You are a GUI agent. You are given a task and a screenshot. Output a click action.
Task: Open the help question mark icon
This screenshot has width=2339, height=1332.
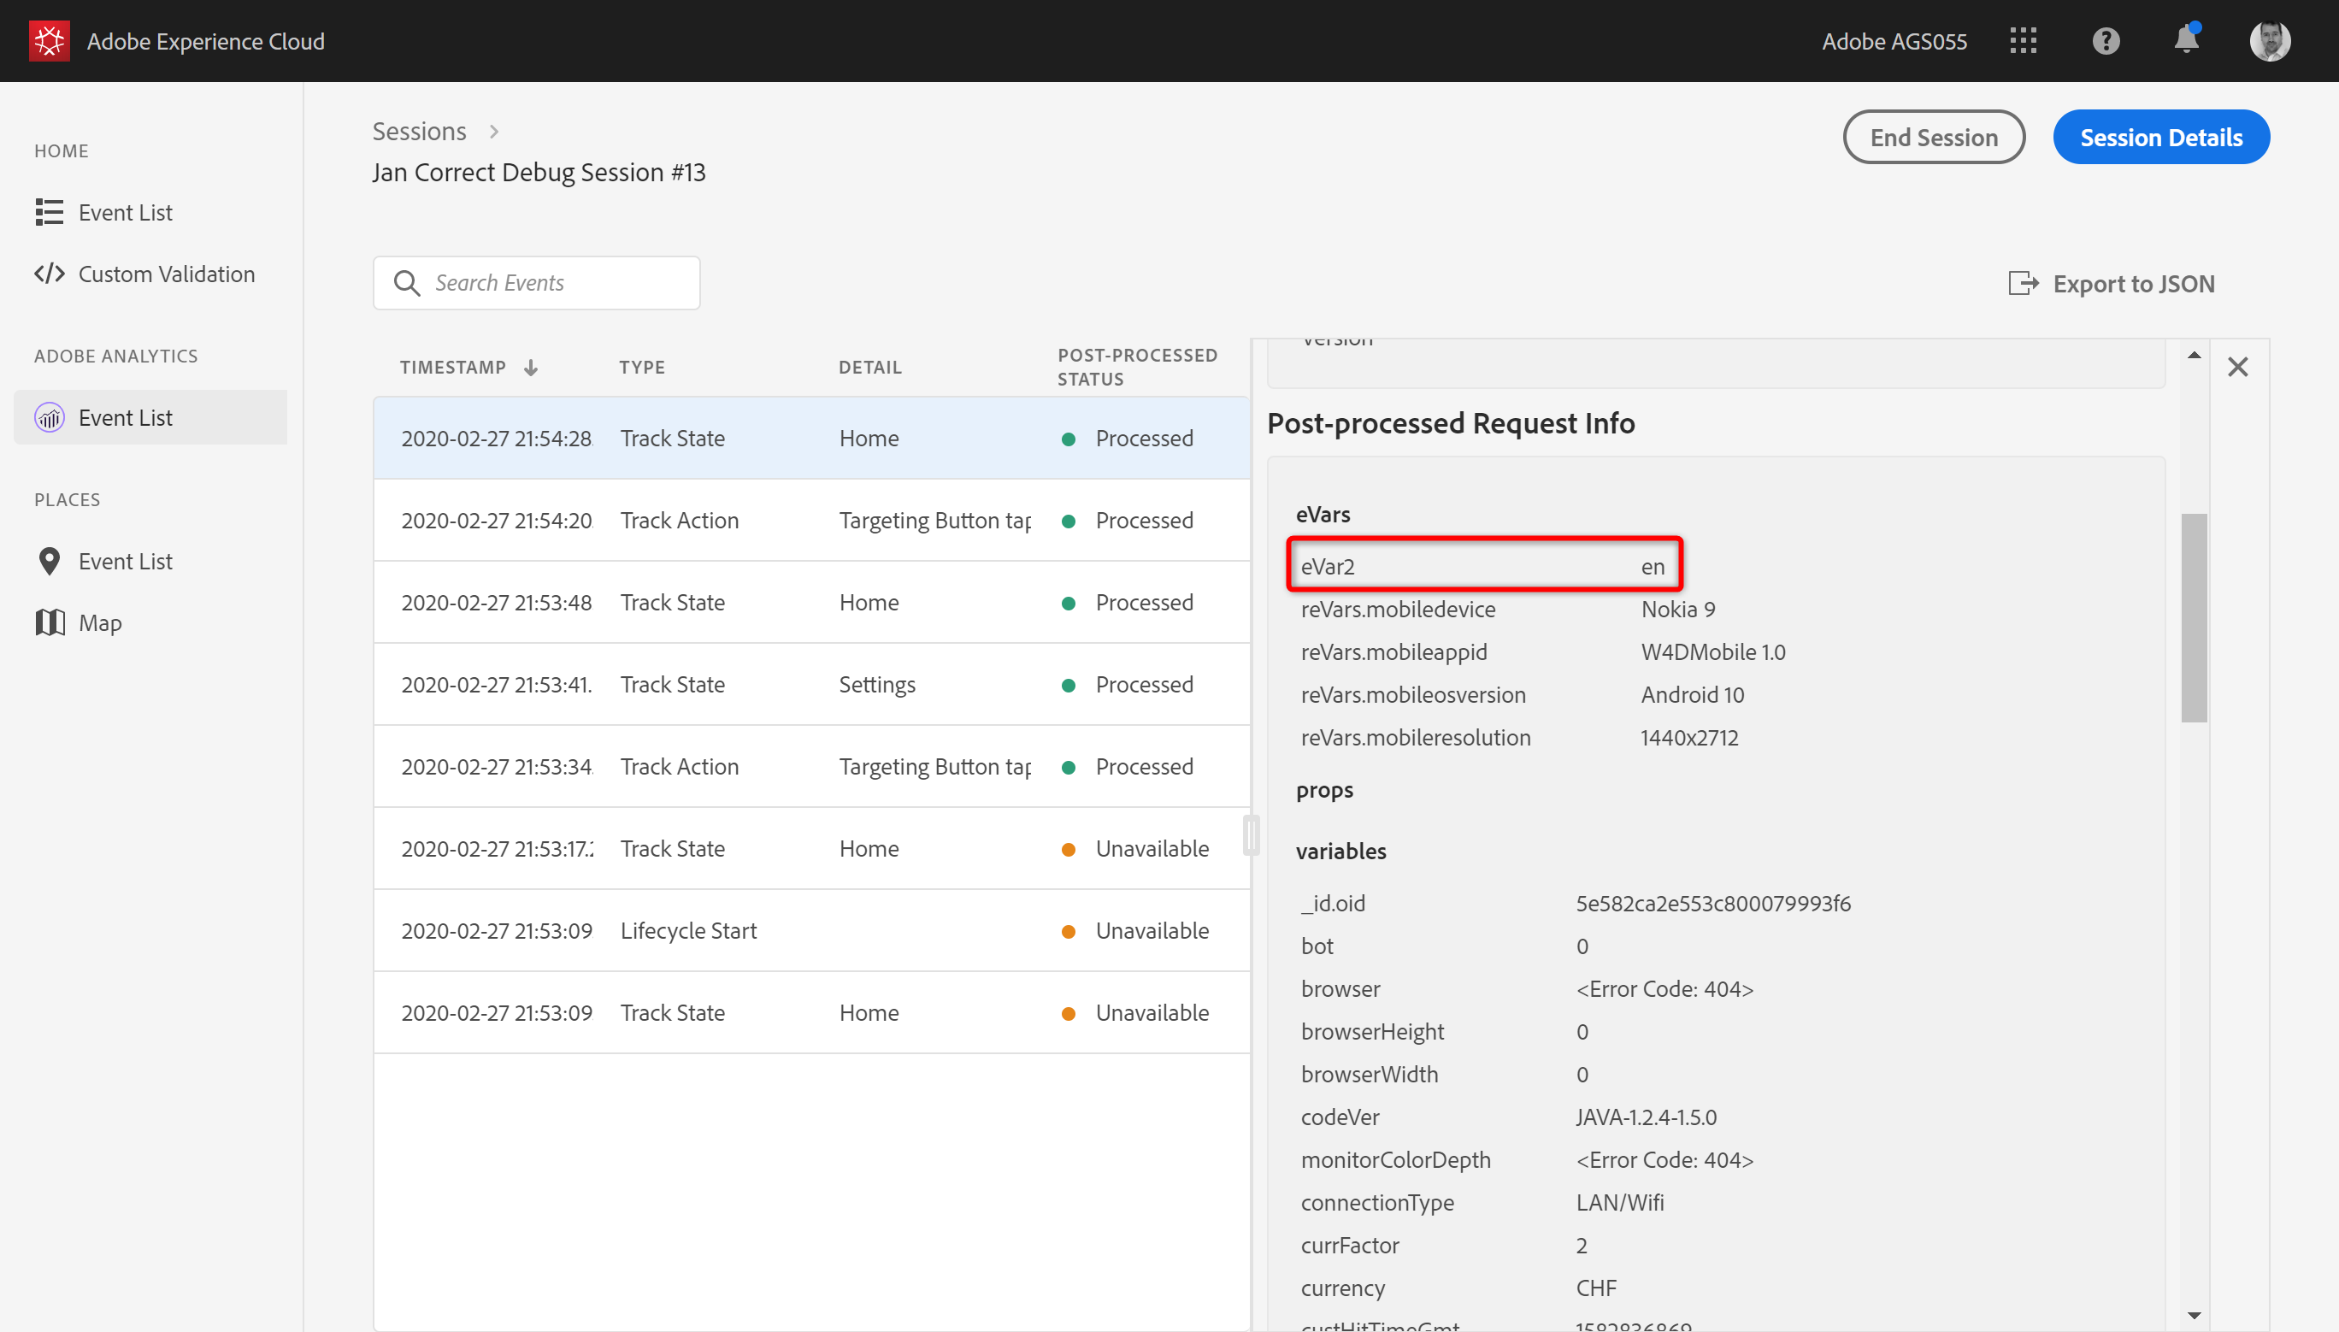click(x=2105, y=40)
